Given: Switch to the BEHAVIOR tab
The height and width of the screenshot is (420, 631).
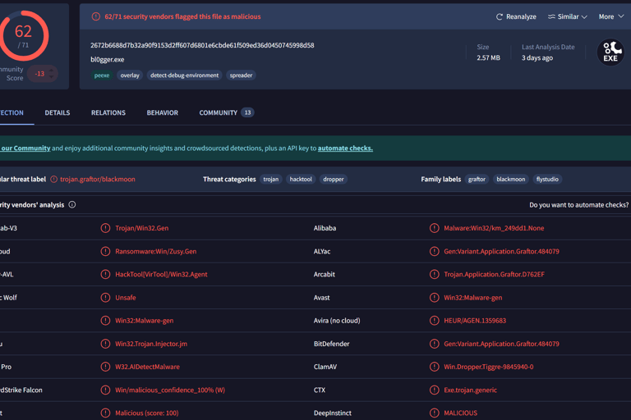Looking at the screenshot, I should point(162,113).
